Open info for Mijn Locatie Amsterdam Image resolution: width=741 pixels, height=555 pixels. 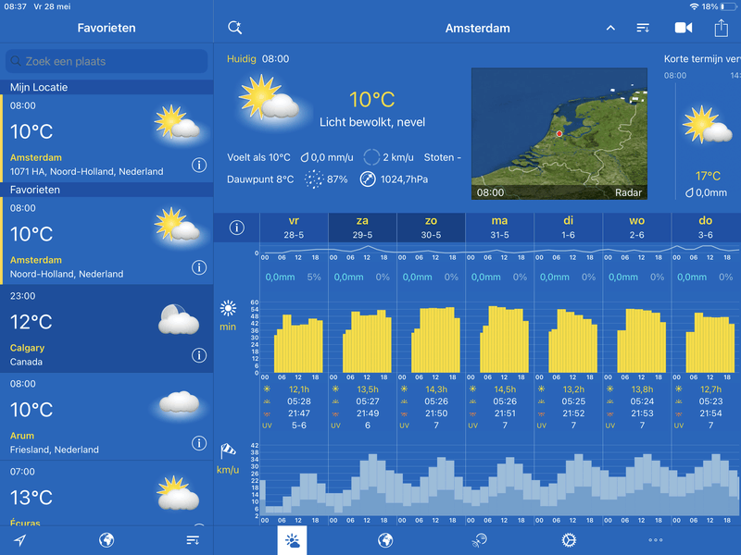tap(199, 166)
